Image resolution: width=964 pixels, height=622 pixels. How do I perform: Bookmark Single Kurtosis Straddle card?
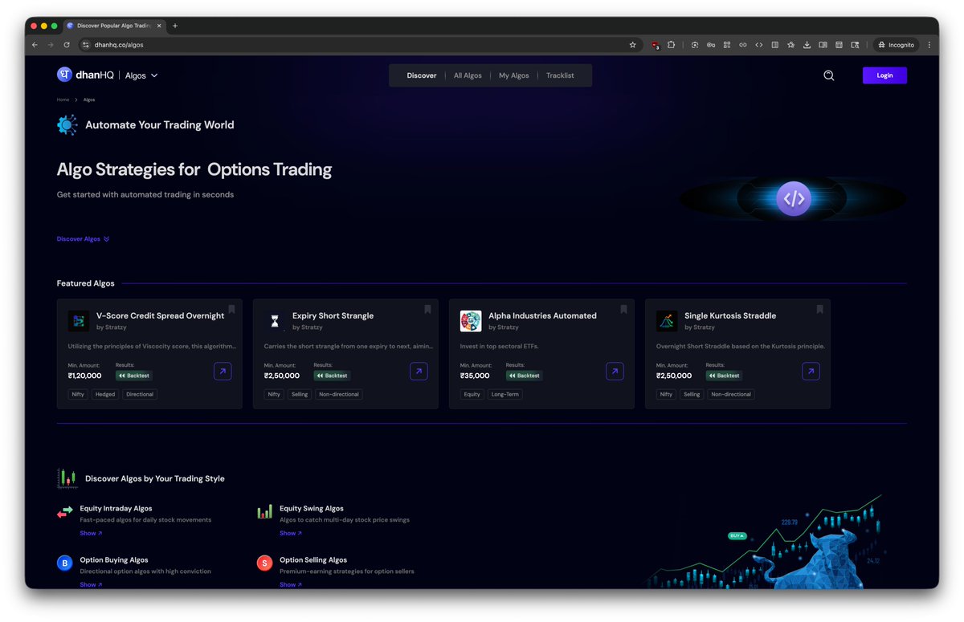(819, 309)
